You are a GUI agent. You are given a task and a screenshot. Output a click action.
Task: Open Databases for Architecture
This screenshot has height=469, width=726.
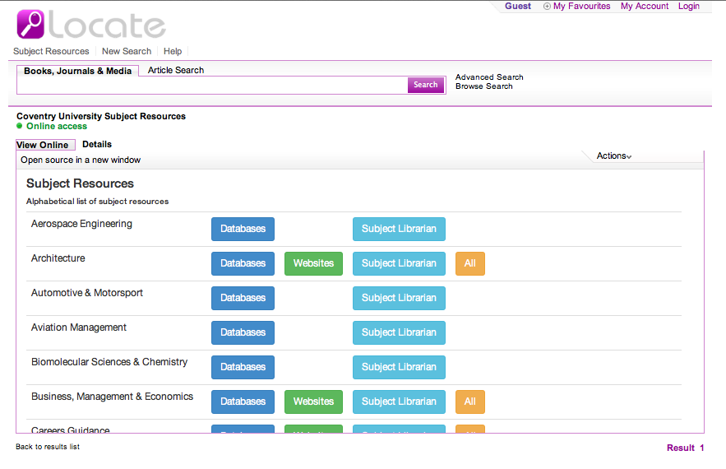[243, 263]
